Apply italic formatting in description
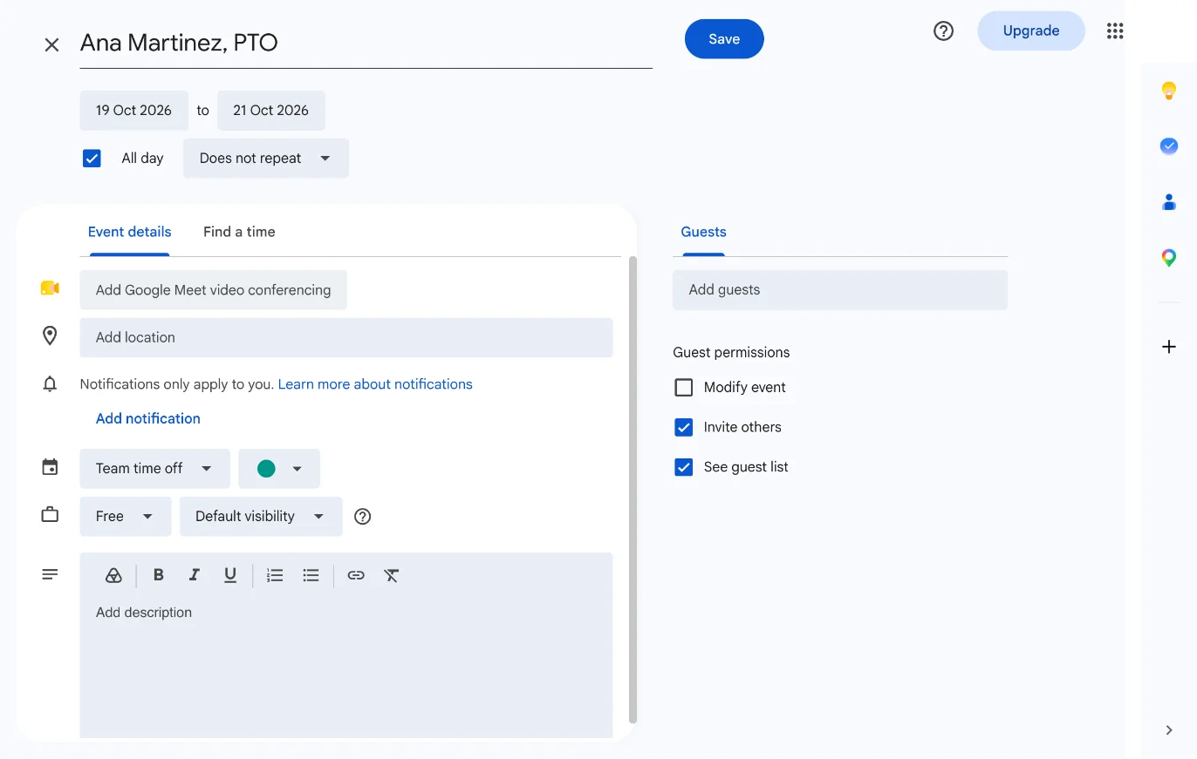The height and width of the screenshot is (759, 1197). tap(195, 575)
